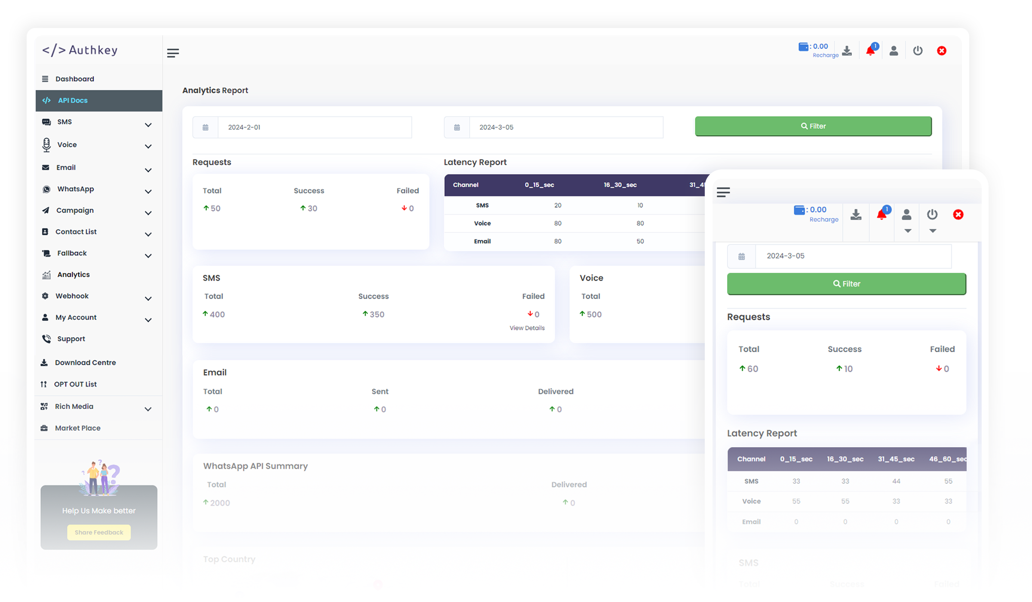Select API Docs in the sidebar
The height and width of the screenshot is (602, 1032).
coord(99,101)
